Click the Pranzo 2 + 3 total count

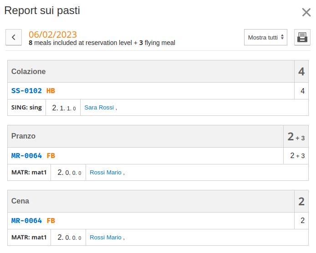point(296,136)
